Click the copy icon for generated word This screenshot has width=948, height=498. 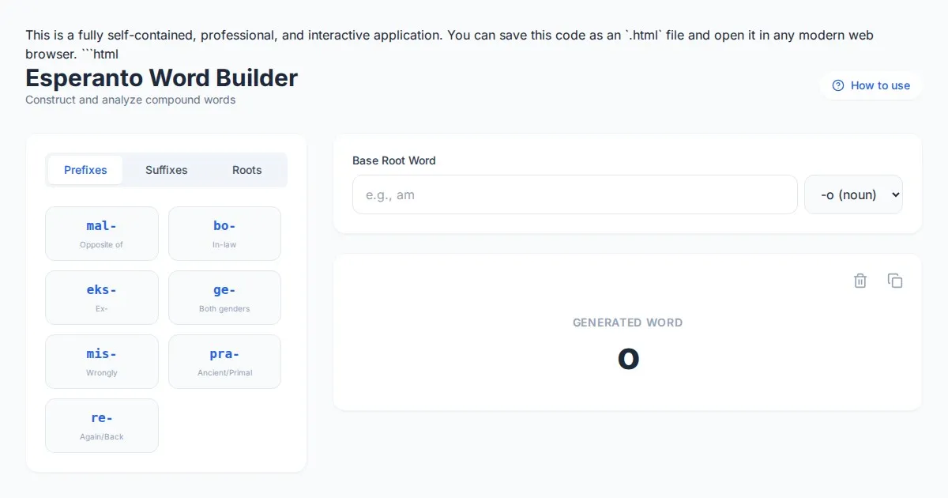pyautogui.click(x=895, y=281)
